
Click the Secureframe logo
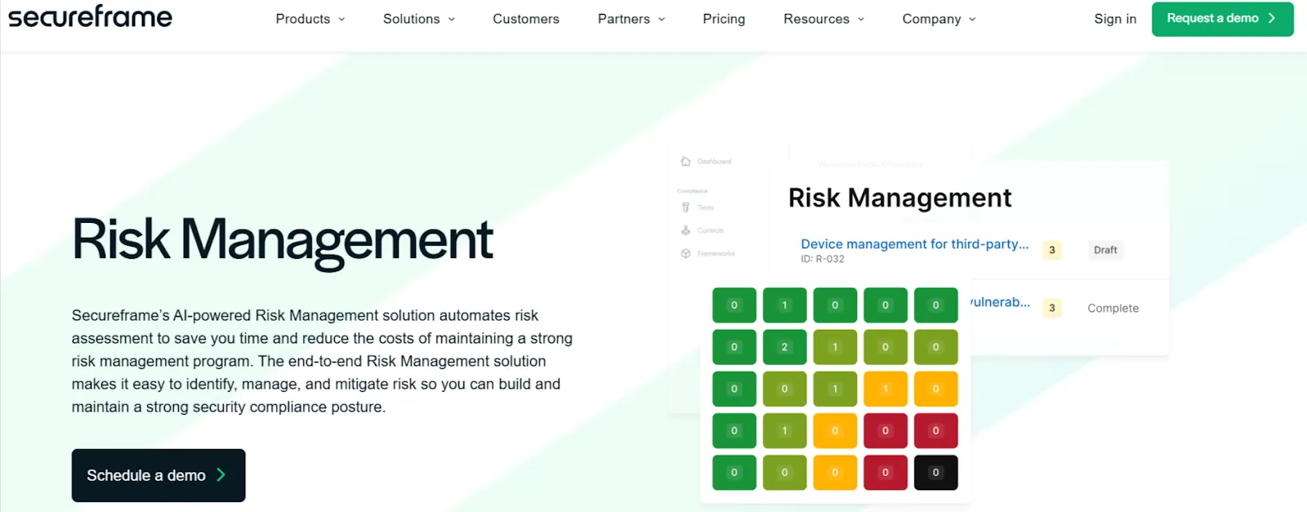pos(90,17)
